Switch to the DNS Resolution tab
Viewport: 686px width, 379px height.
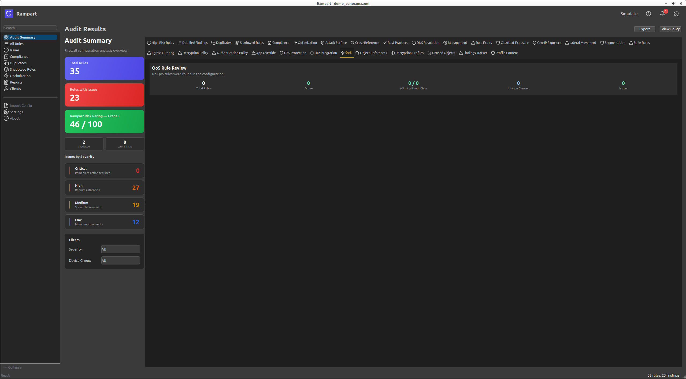(426, 43)
